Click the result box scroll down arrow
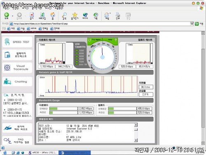This screenshot has height=155, width=206. click(x=136, y=140)
